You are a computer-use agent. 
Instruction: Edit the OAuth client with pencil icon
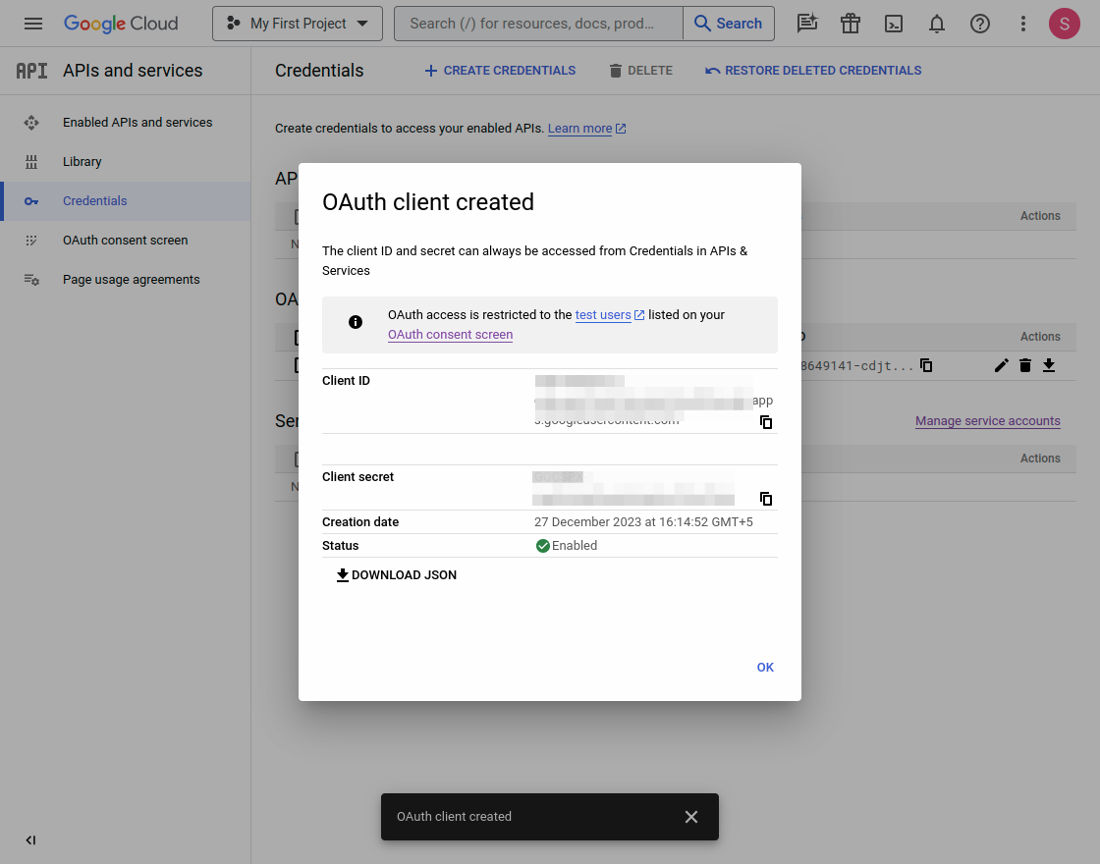click(1001, 365)
